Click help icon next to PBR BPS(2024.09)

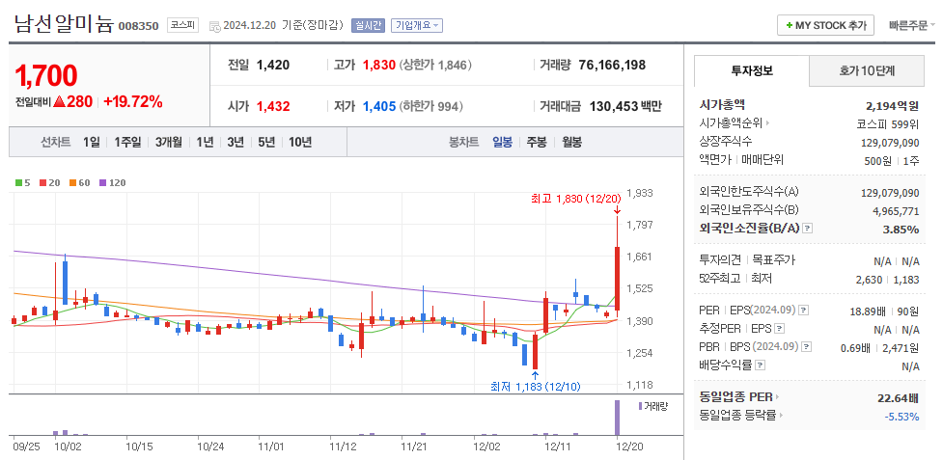[807, 346]
